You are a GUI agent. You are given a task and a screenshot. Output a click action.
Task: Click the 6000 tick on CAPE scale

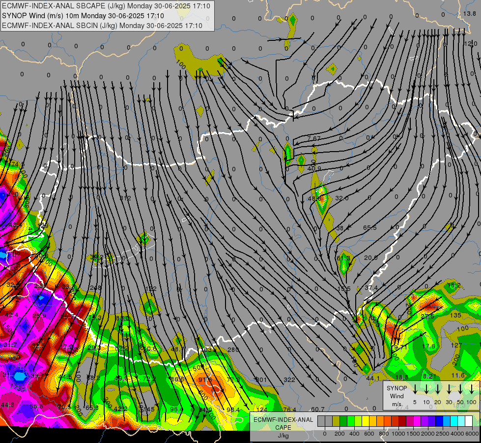[x=472, y=434]
